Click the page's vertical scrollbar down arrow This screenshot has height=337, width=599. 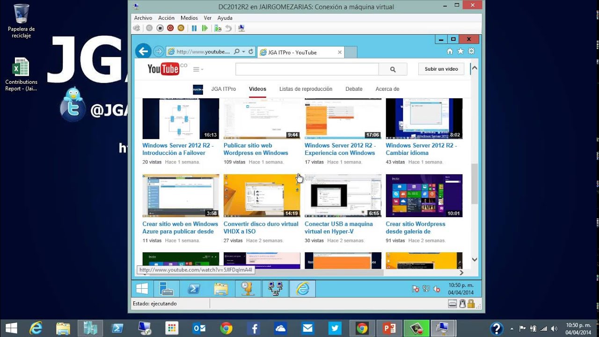coord(474,259)
